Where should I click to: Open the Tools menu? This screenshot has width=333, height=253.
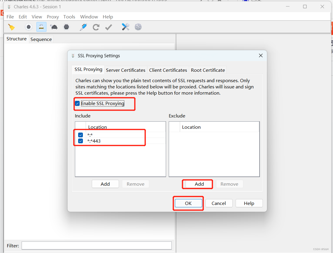coord(69,17)
